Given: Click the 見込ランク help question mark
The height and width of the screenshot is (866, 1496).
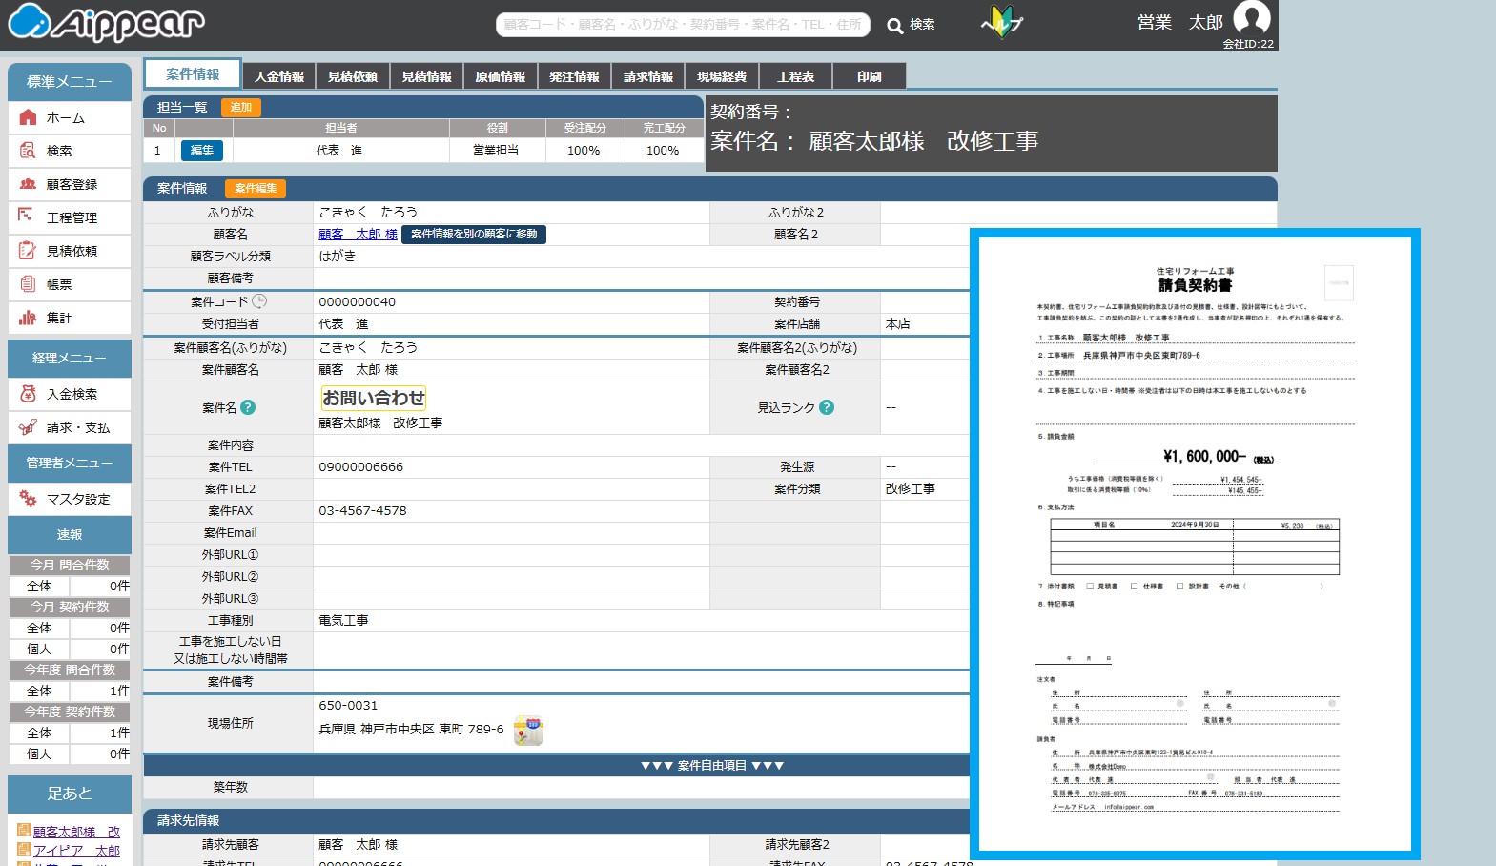Looking at the screenshot, I should tap(827, 407).
